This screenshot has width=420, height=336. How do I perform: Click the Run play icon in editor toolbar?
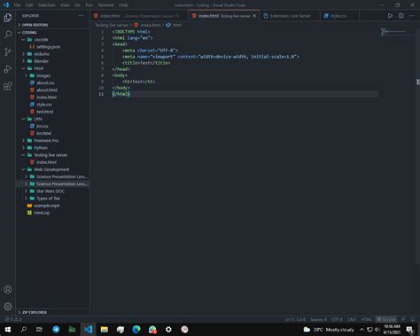pyautogui.click(x=390, y=16)
